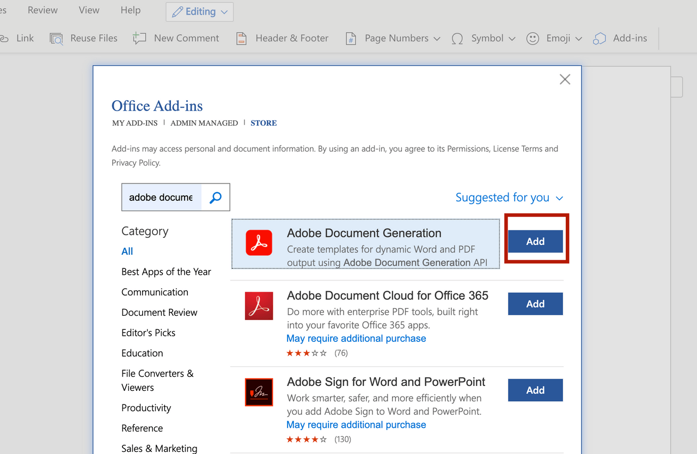
Task: Click the Link toolbar icon
Action: 4,39
